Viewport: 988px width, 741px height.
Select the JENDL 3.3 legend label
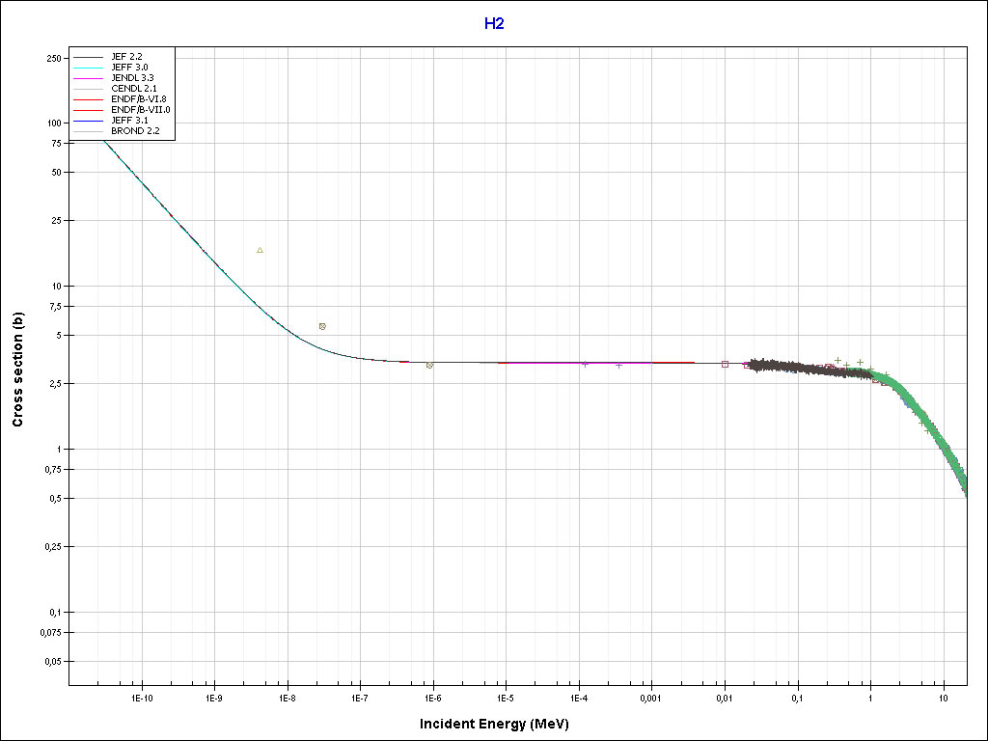pyautogui.click(x=133, y=78)
